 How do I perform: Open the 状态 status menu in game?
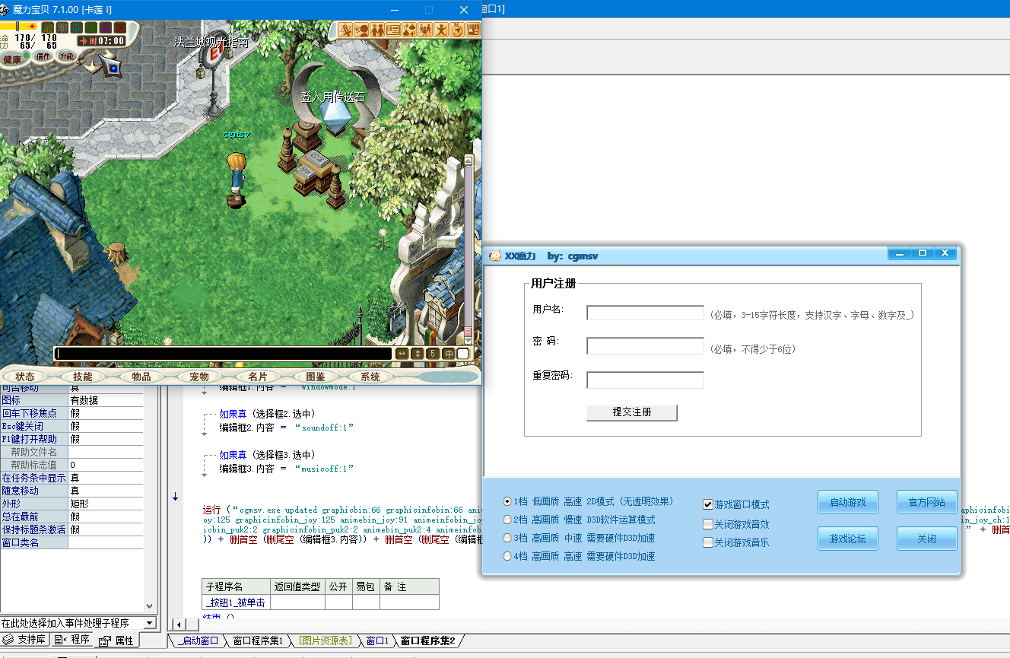25,377
